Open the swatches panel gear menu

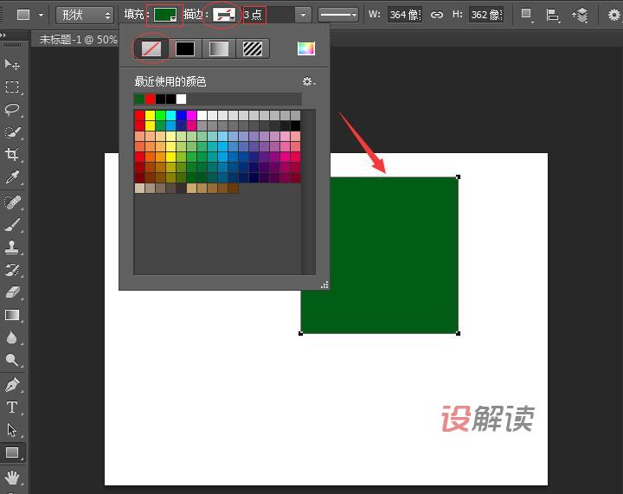308,81
